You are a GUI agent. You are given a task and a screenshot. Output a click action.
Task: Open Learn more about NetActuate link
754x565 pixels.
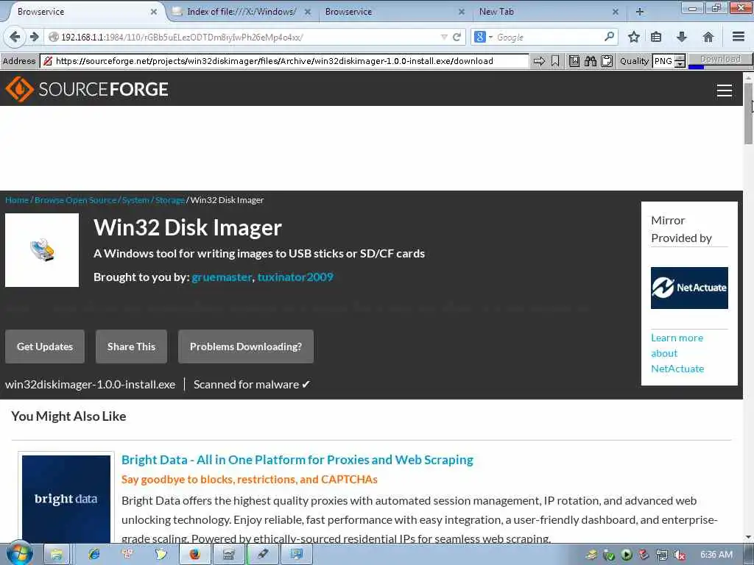(677, 353)
